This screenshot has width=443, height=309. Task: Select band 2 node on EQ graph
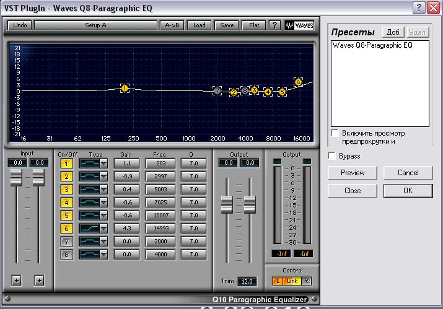[x=234, y=92]
